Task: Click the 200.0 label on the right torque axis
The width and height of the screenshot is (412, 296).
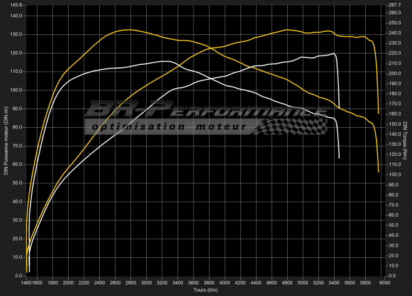Action: (395, 73)
